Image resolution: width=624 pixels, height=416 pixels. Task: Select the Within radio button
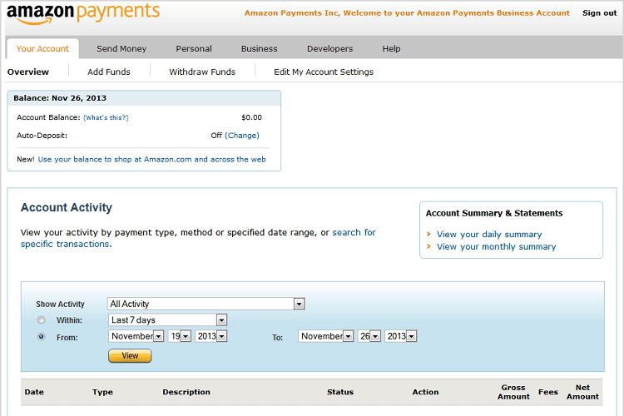(x=42, y=319)
